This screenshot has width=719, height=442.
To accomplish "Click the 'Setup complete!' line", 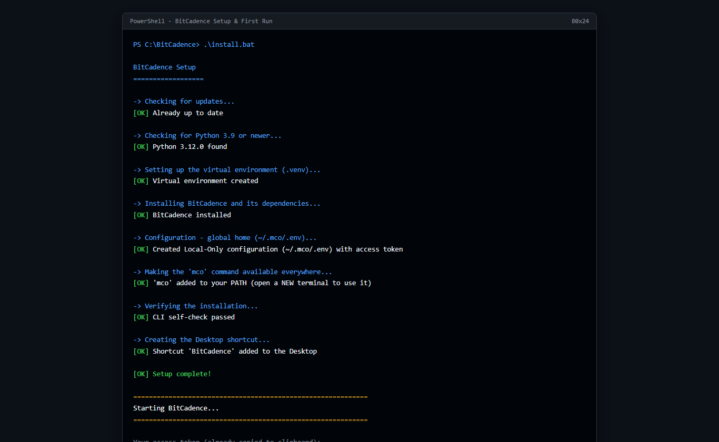I will (x=172, y=374).
